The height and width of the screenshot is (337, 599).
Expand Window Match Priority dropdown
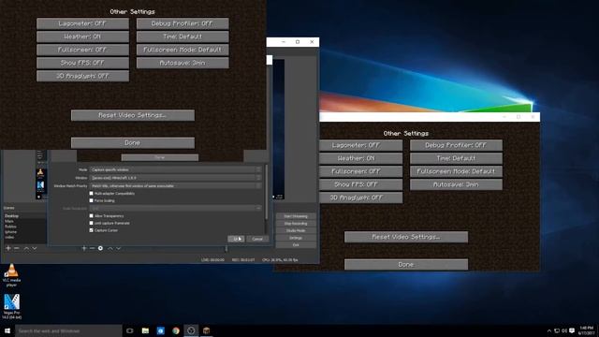[x=176, y=185]
